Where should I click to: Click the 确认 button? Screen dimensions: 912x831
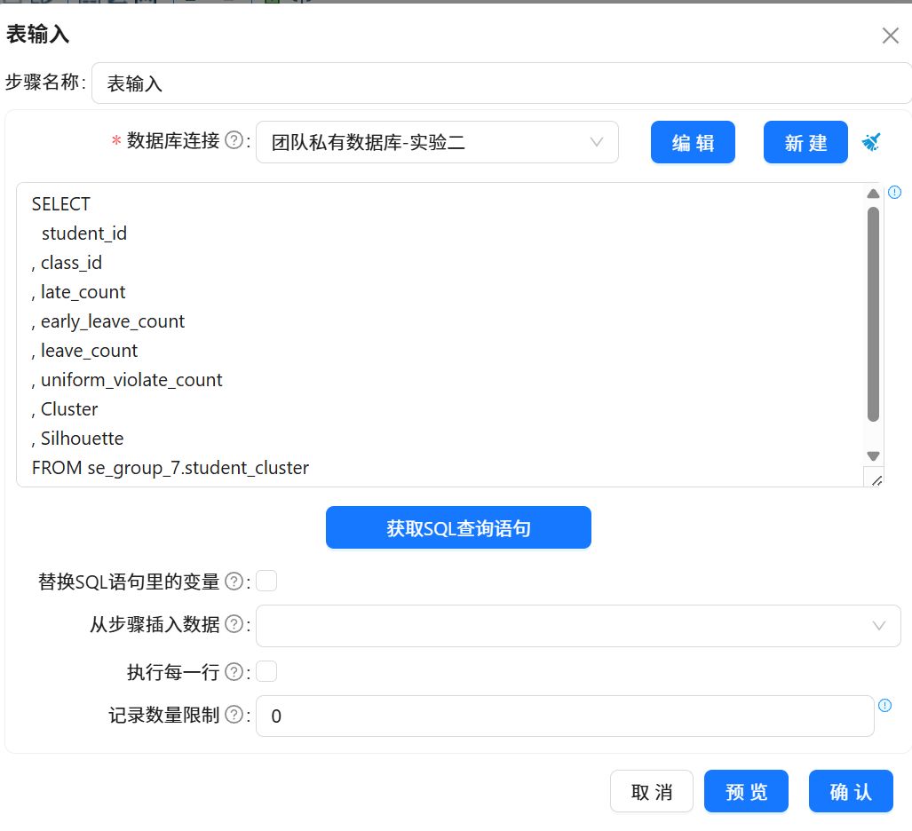[x=851, y=791]
